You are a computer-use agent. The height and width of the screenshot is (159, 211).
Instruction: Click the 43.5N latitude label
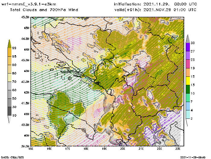tap(25, 60)
